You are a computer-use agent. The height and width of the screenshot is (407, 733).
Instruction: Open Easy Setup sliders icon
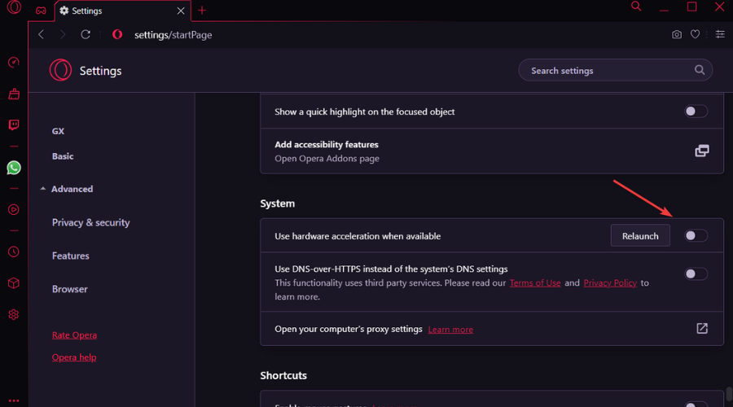pos(721,34)
